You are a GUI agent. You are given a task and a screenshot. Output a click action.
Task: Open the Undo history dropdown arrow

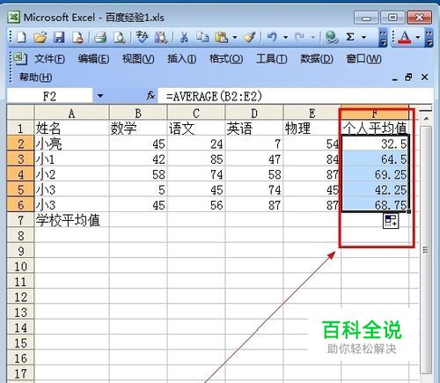click(285, 38)
